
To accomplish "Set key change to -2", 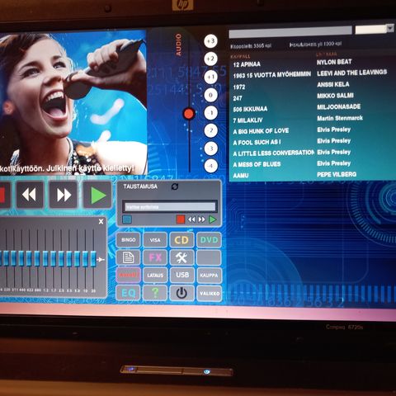I will click(210, 130).
